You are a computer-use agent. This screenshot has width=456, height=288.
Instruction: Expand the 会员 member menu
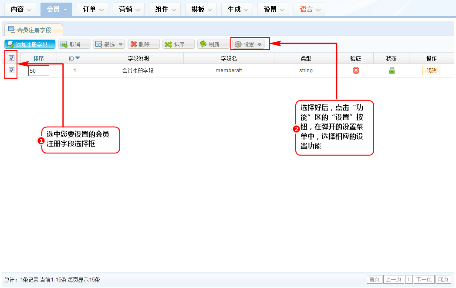(56, 10)
